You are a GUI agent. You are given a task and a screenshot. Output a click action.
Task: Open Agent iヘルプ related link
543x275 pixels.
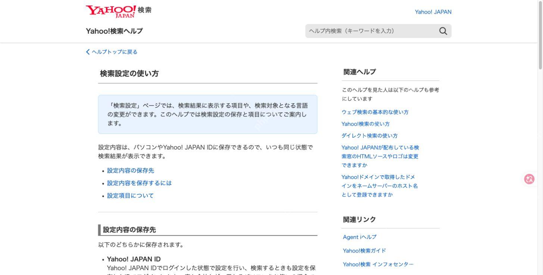coord(360,237)
